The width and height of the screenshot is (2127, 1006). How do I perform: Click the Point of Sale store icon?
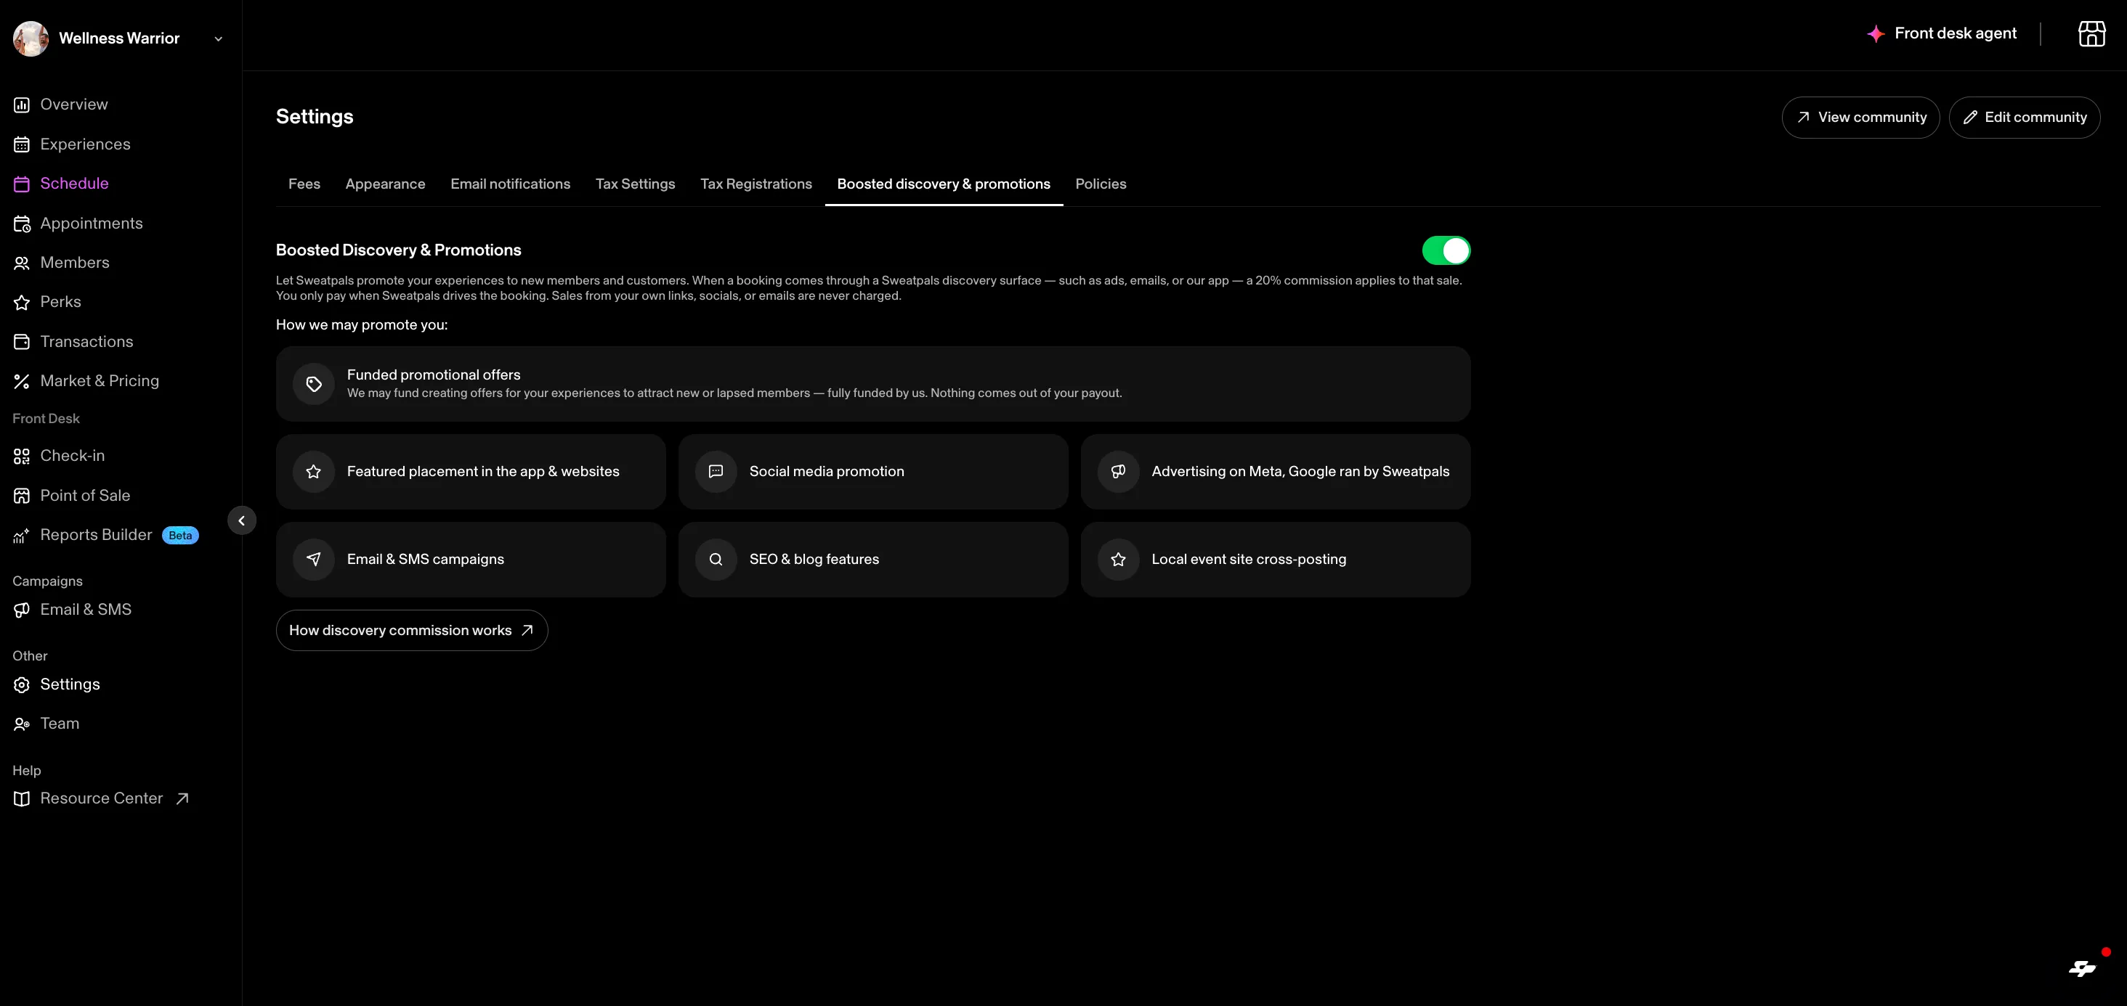22,496
